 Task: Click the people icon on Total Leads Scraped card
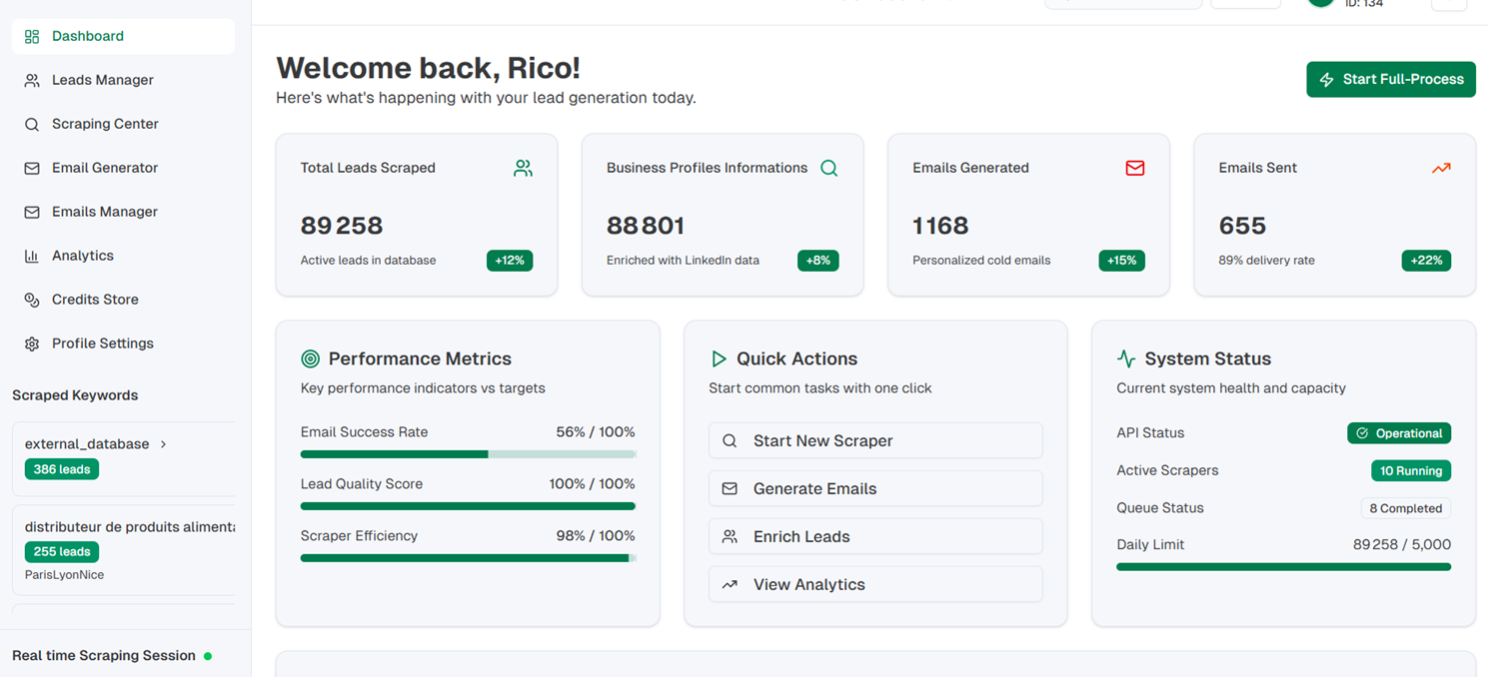coord(523,168)
